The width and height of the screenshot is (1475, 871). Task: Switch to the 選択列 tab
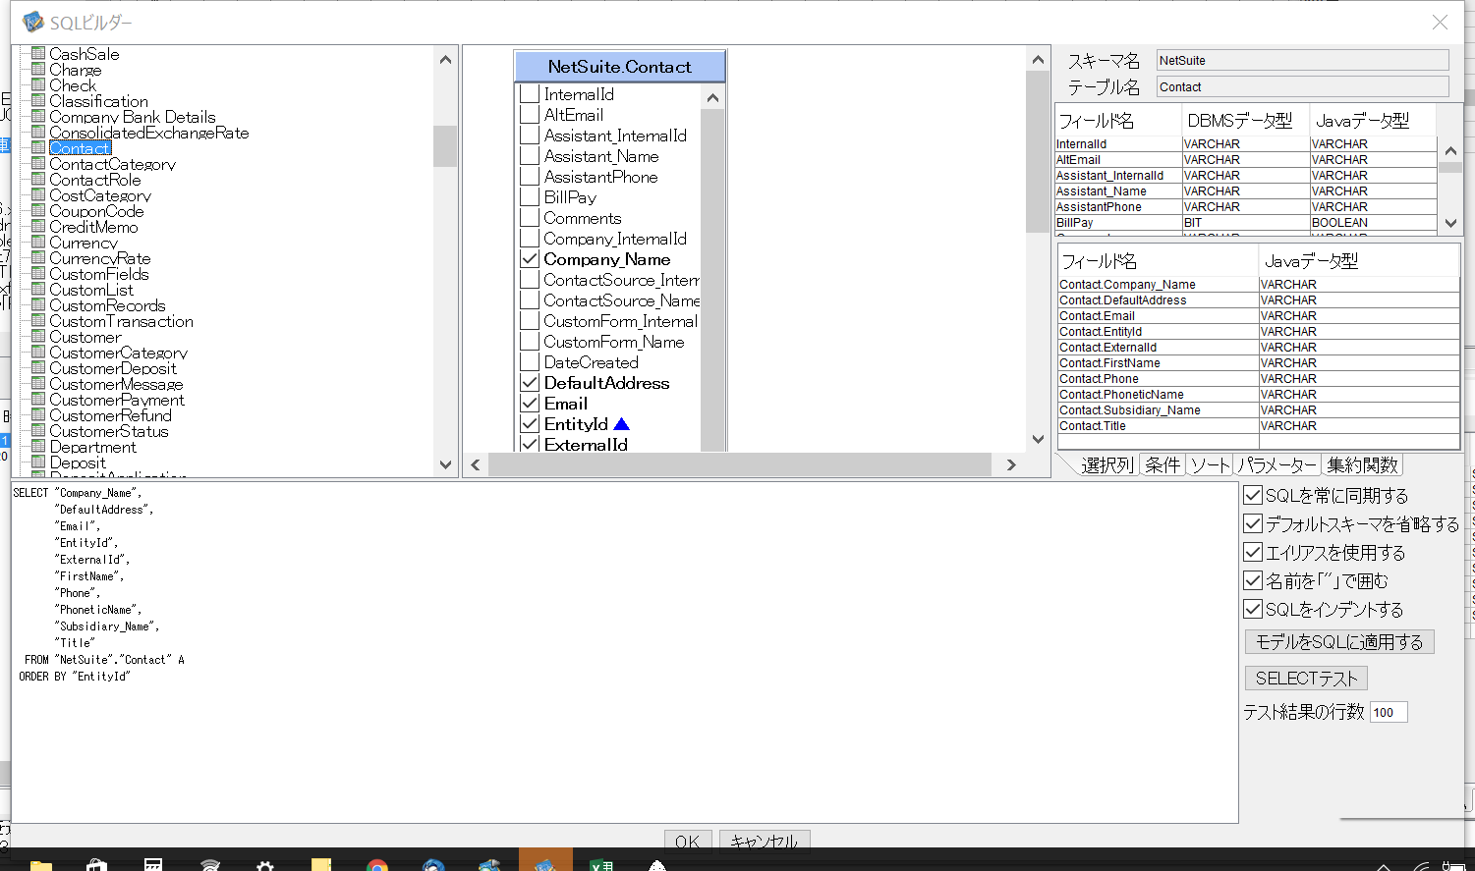(1107, 465)
